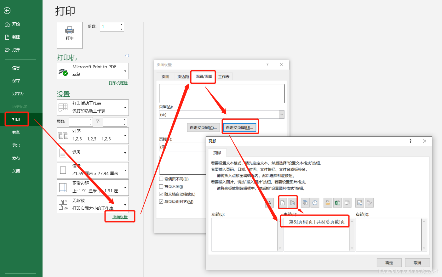This screenshot has height=277, width=442.
Task: Click 关闭 in the sidebar
Action: click(16, 171)
